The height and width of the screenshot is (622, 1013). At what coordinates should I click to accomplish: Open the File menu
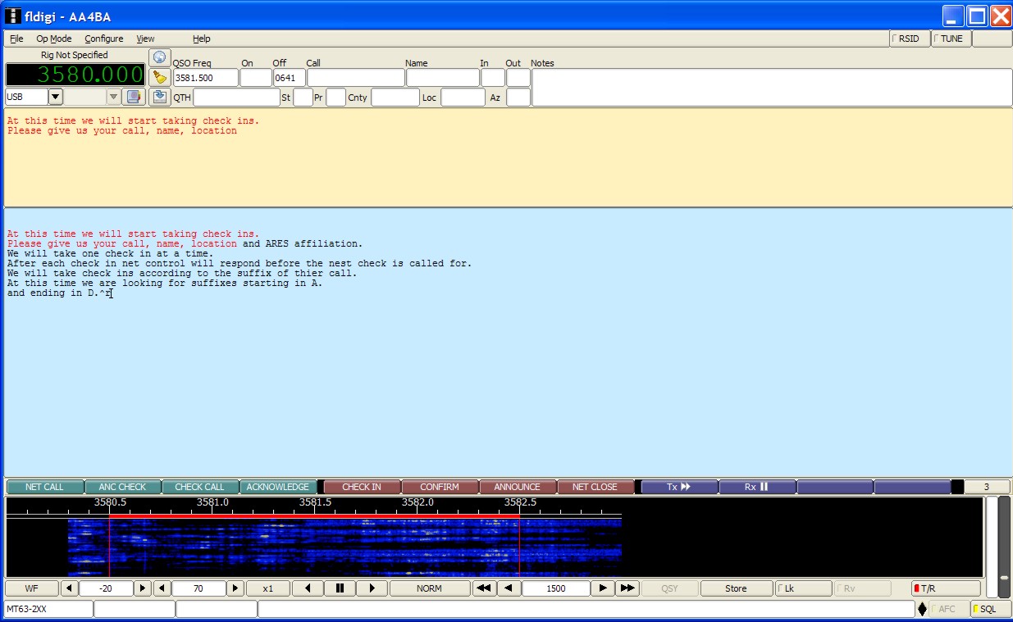[x=16, y=39]
